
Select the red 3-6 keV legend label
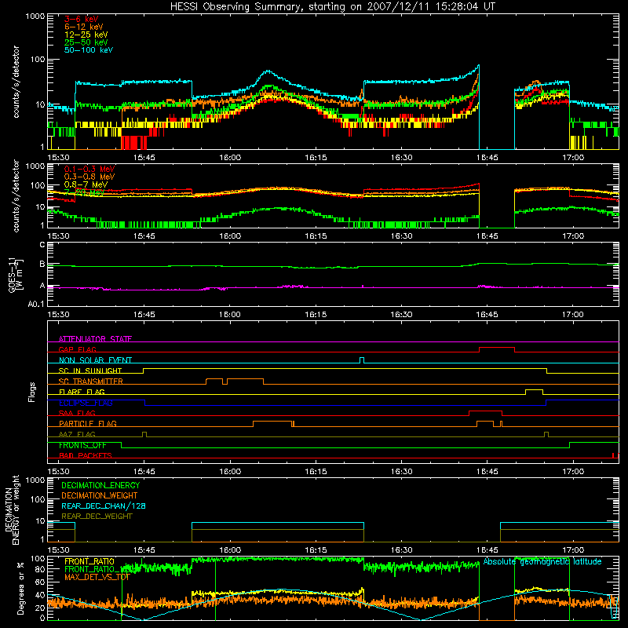point(82,19)
